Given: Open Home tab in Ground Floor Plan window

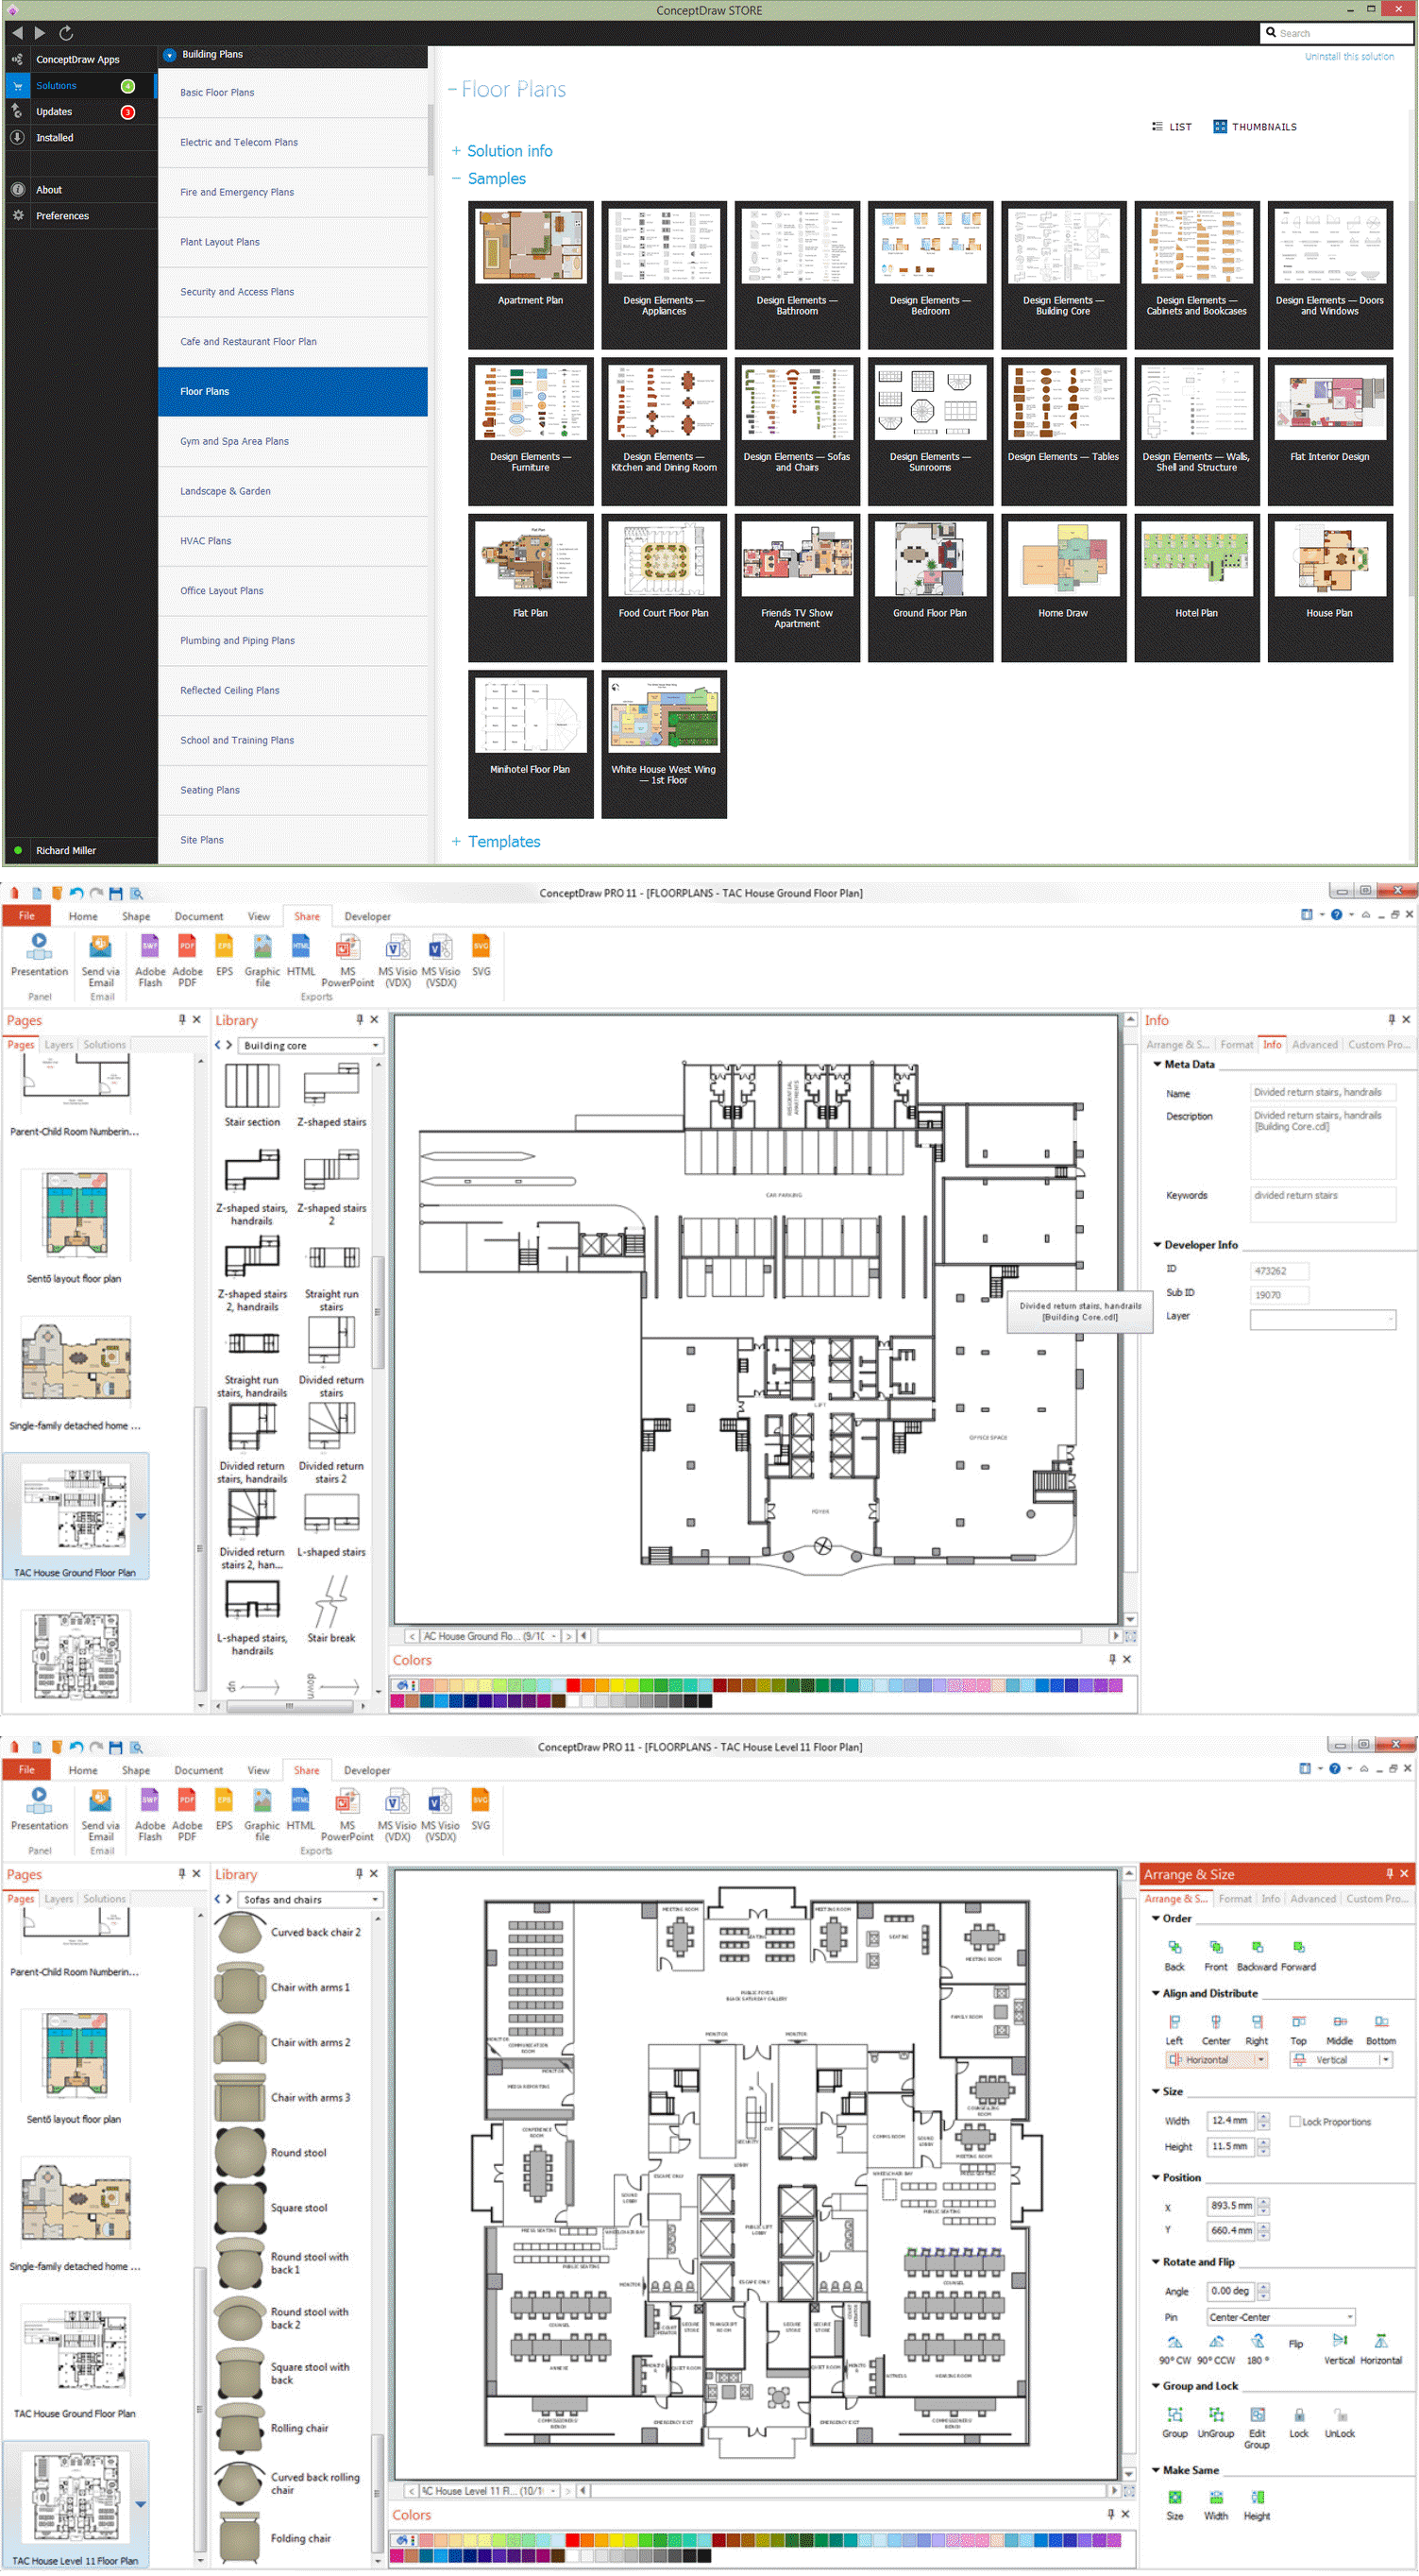Looking at the screenshot, I should 83,916.
